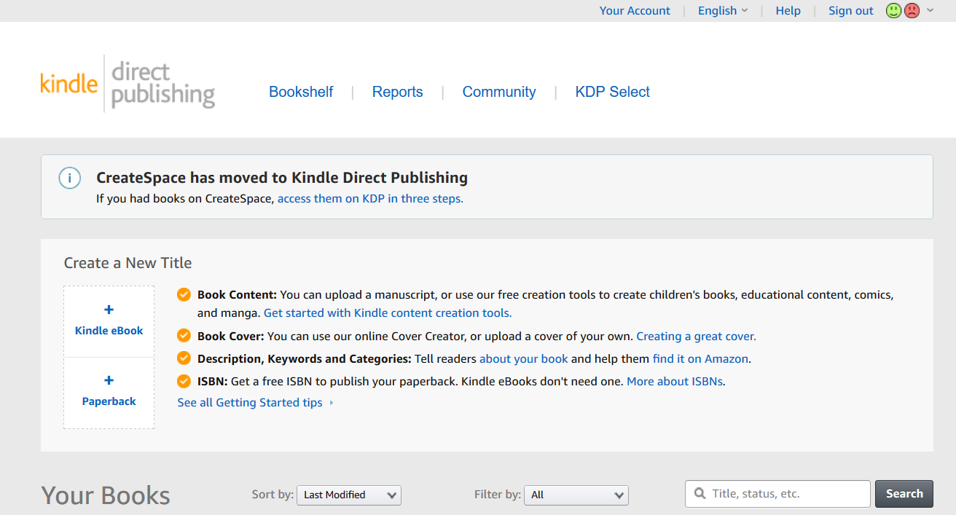Click the orange checkmark beside Book Content

click(184, 295)
